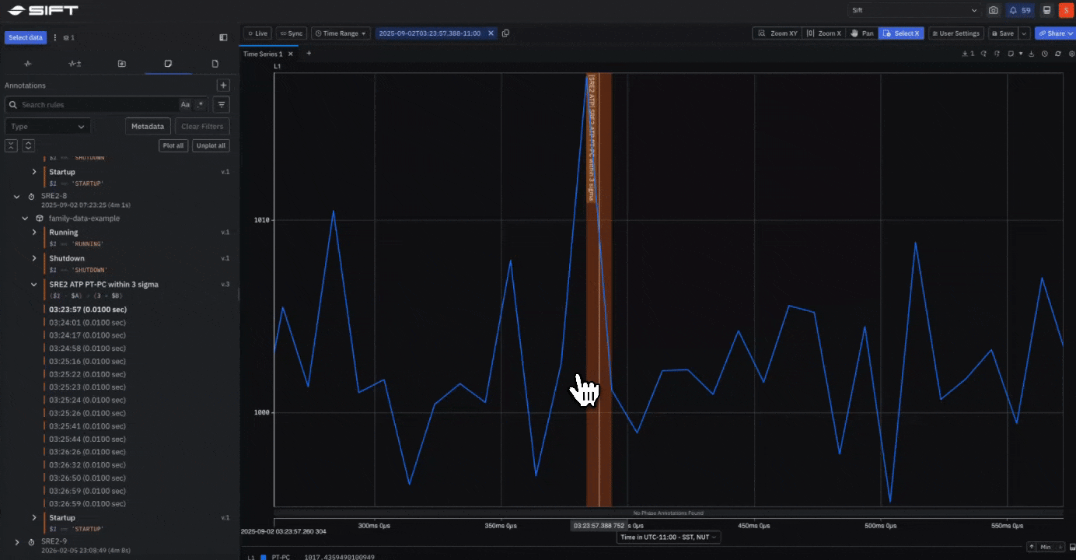Click the Metadata button
This screenshot has width=1076, height=560.
[148, 126]
